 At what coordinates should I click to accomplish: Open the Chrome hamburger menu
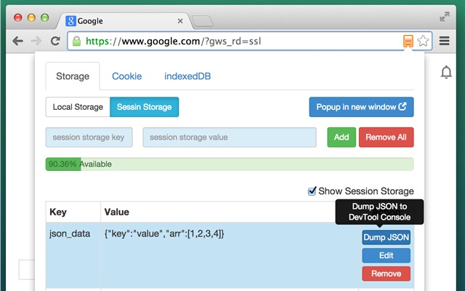(445, 41)
